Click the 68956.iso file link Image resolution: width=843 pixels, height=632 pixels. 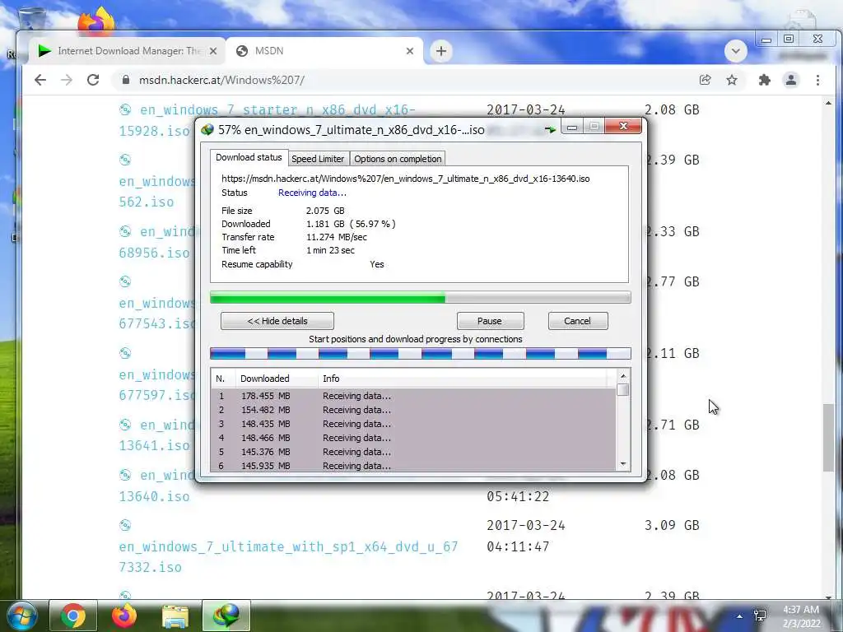coord(154,253)
